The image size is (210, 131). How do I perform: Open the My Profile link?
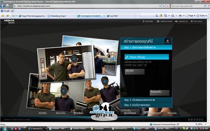[x=148, y=21]
